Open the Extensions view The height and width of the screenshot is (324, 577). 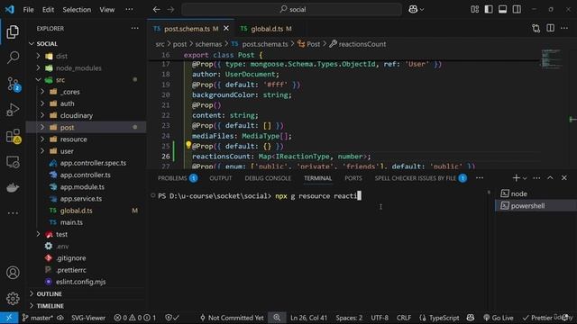pos(14,136)
